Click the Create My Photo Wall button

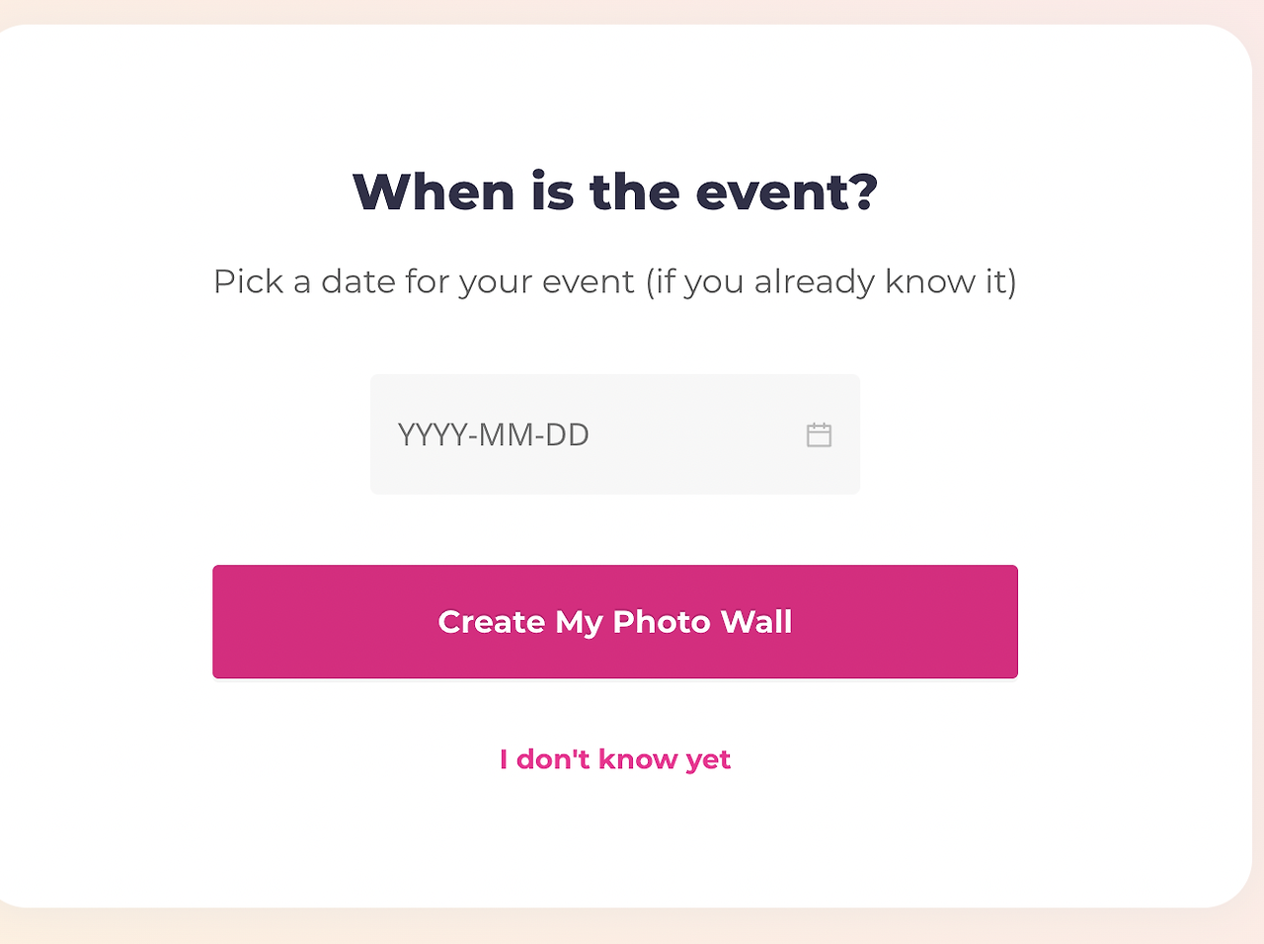(x=614, y=622)
